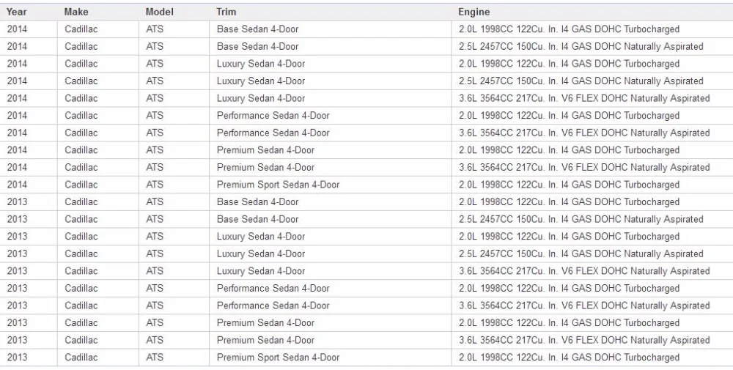
Task: Select first row Base Sedan 4-Door trim
Action: [331, 29]
